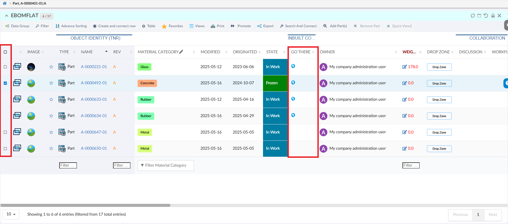Uncheck the A-0000492-01 row checkbox

coord(5,83)
